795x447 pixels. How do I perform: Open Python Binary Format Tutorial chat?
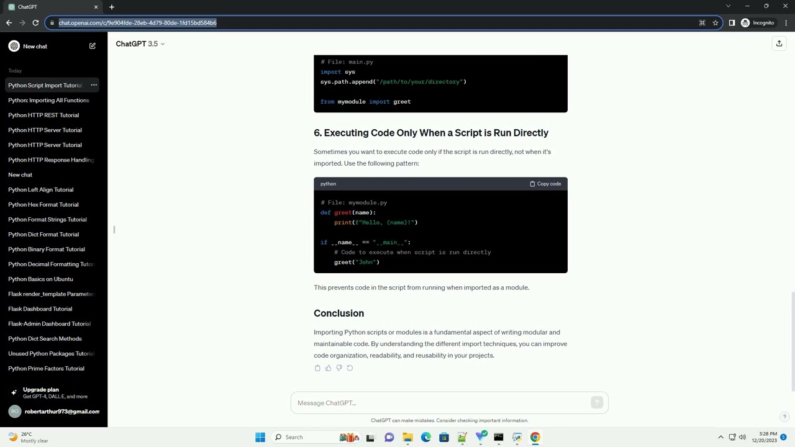pyautogui.click(x=47, y=249)
